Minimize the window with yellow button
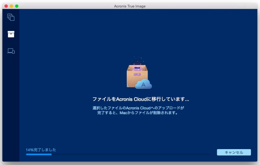This screenshot has width=260, height=165. tap(11, 6)
